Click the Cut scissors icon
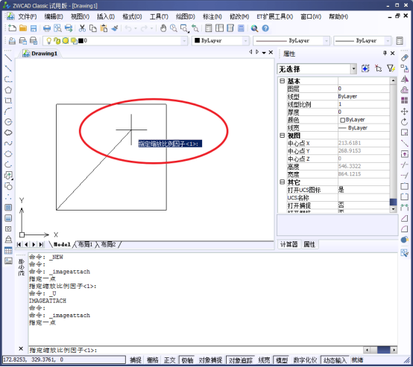Image resolution: width=413 pixels, height=367 pixels. click(x=82, y=28)
